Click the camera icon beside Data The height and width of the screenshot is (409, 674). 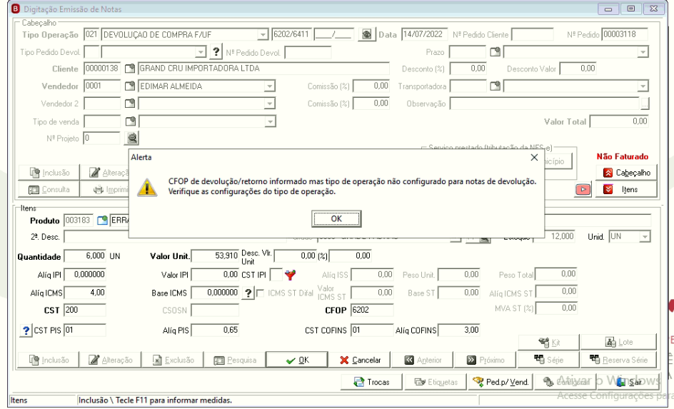tap(366, 34)
